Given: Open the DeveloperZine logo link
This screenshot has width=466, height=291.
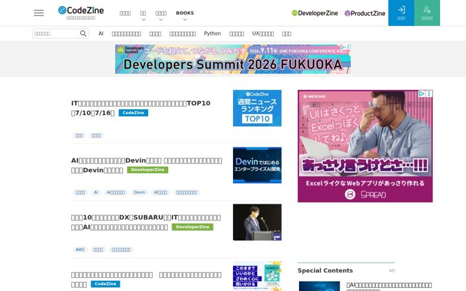Looking at the screenshot, I should point(315,13).
